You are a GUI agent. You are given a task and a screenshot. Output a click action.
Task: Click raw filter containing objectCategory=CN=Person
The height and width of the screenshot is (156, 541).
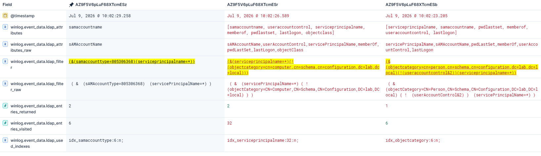pos(462,89)
